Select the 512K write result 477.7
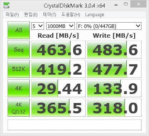Viewport: 149px width, 136px height. 114,69
